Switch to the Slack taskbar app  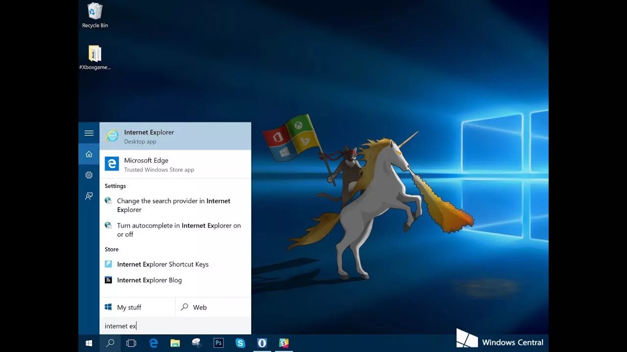[x=284, y=343]
